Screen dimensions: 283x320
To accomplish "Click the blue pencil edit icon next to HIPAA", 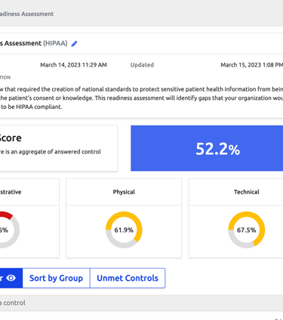I will tap(74, 44).
